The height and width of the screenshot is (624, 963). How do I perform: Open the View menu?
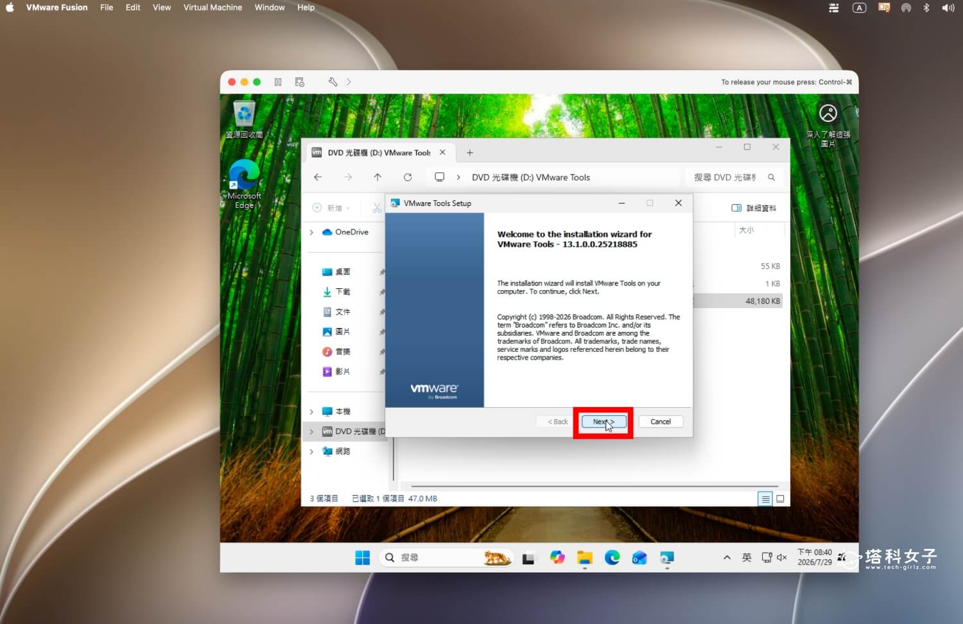click(162, 8)
